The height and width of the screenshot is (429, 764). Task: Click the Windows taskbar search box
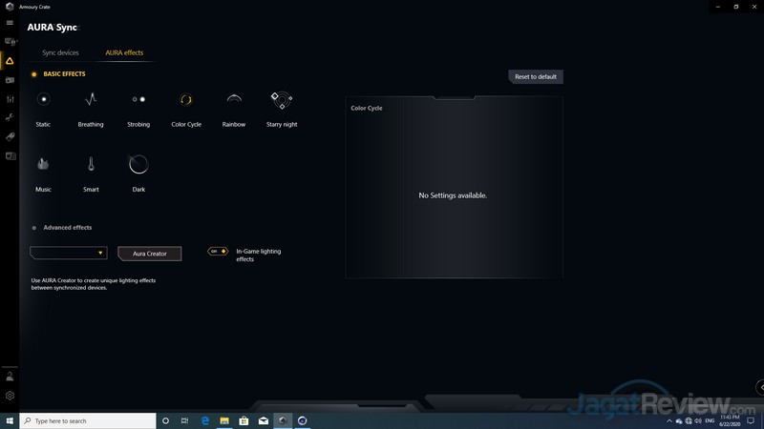(86, 420)
